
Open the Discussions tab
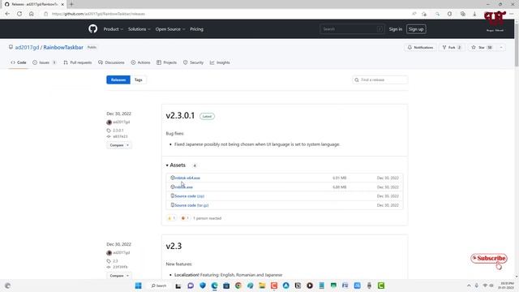point(111,62)
